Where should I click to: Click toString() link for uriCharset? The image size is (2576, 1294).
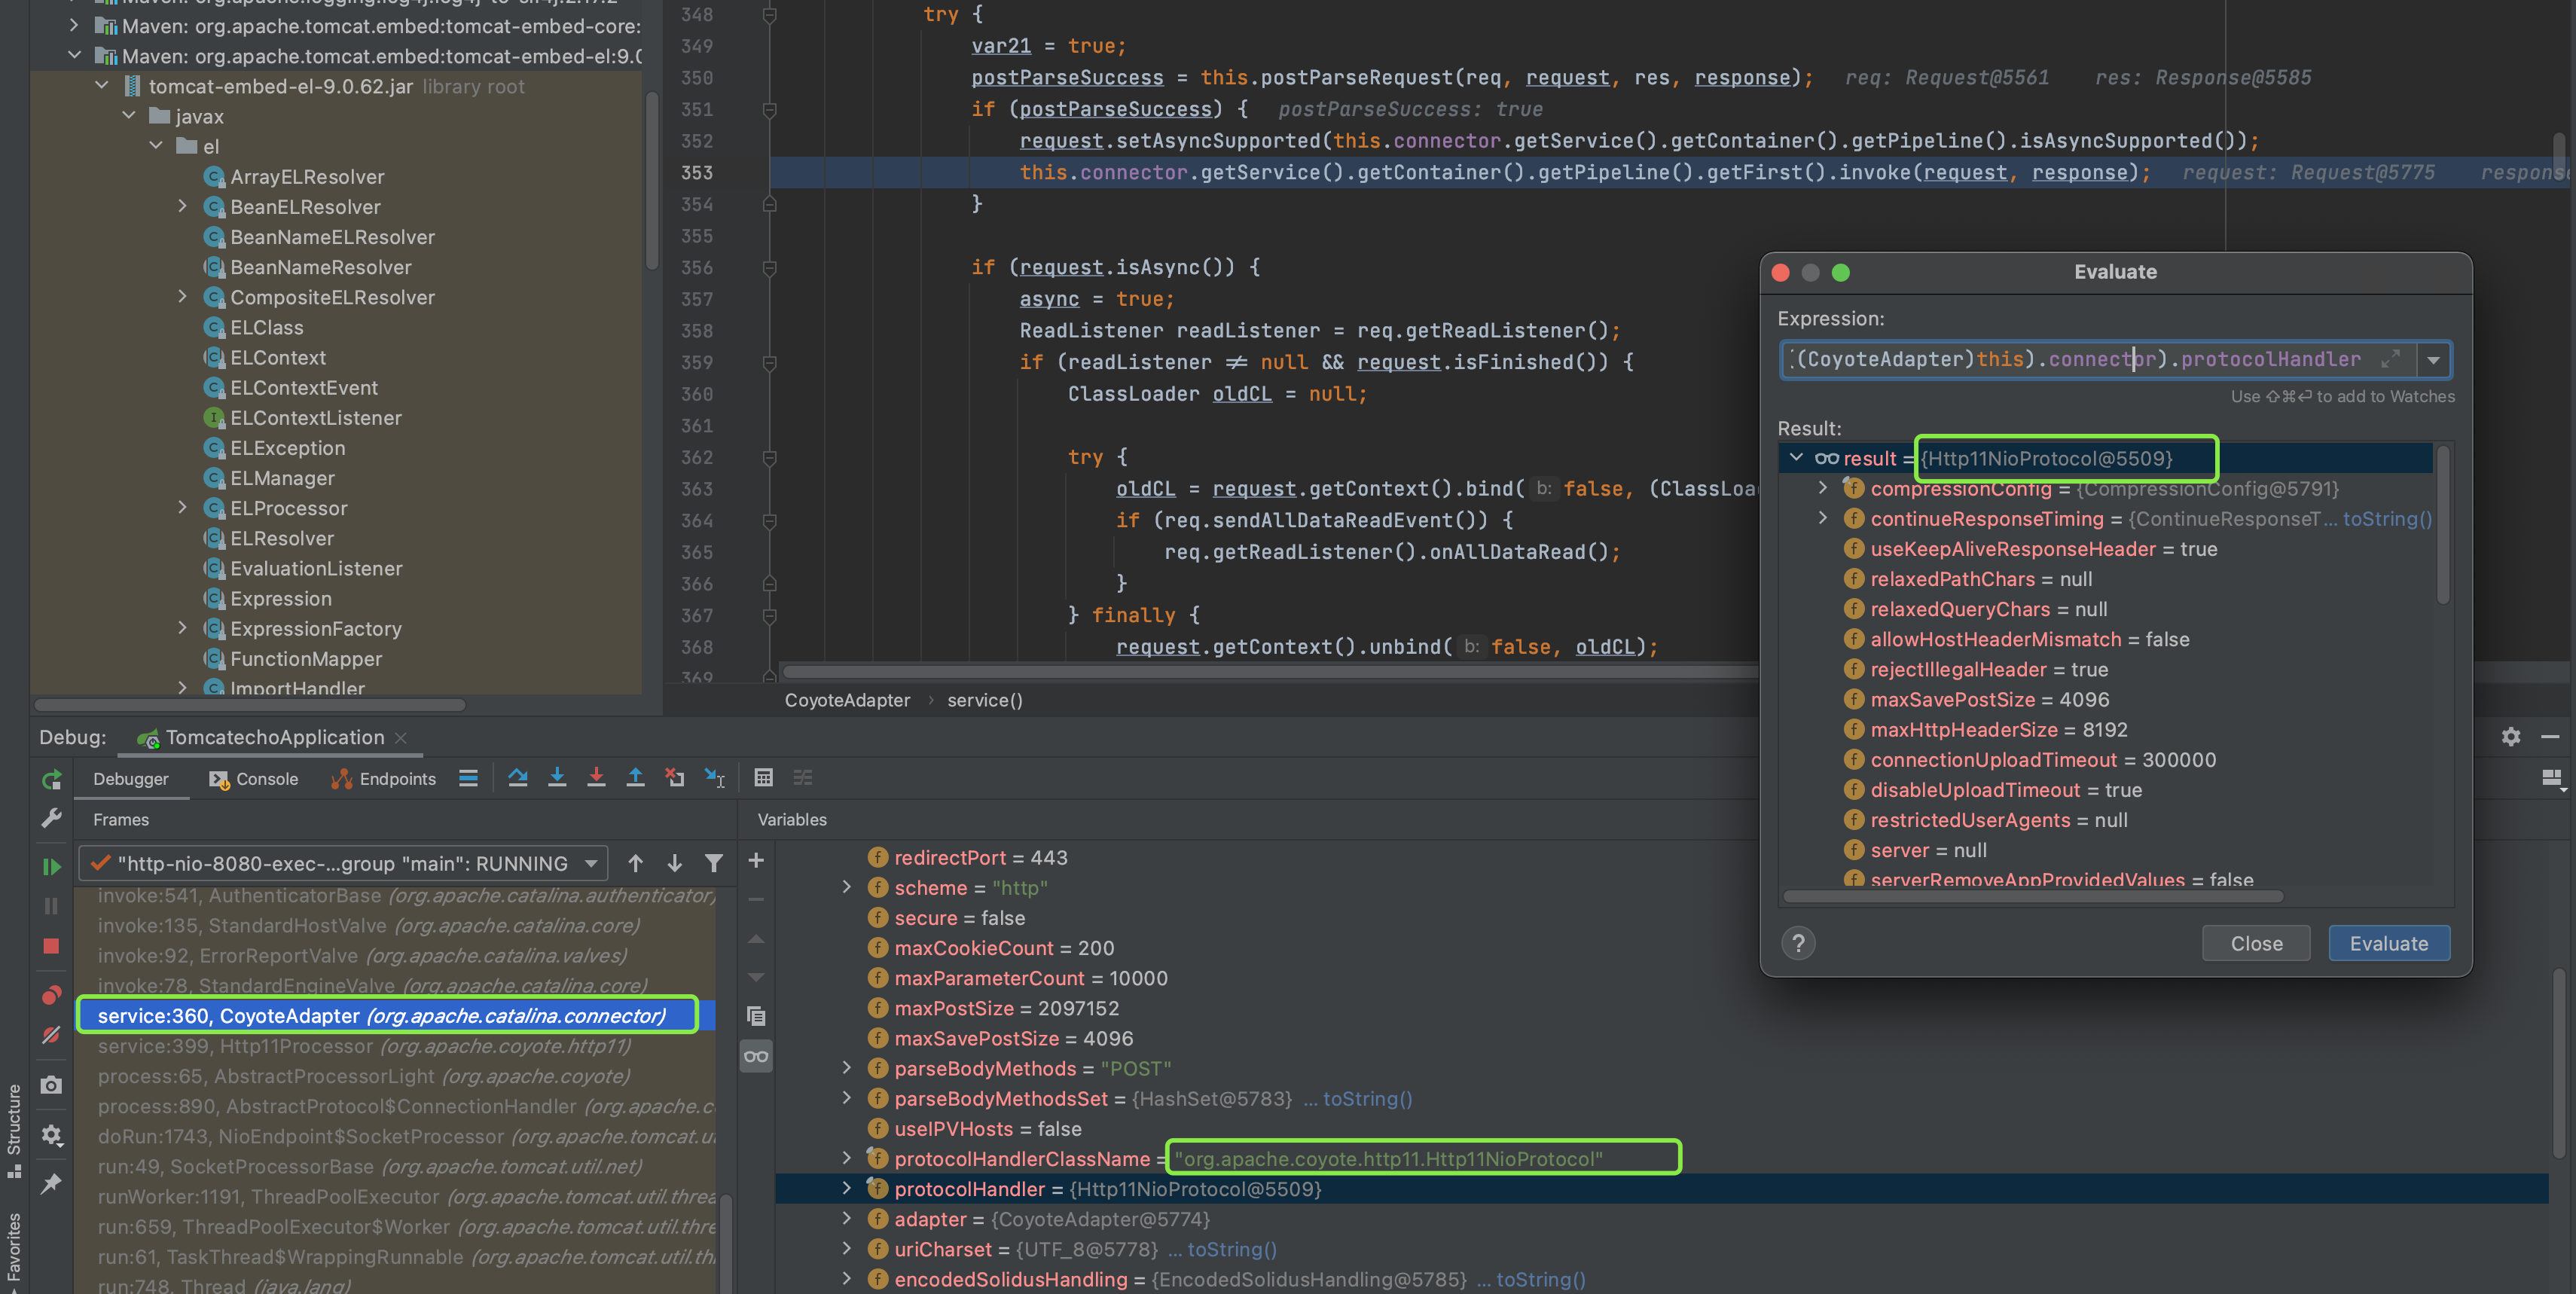[1232, 1249]
